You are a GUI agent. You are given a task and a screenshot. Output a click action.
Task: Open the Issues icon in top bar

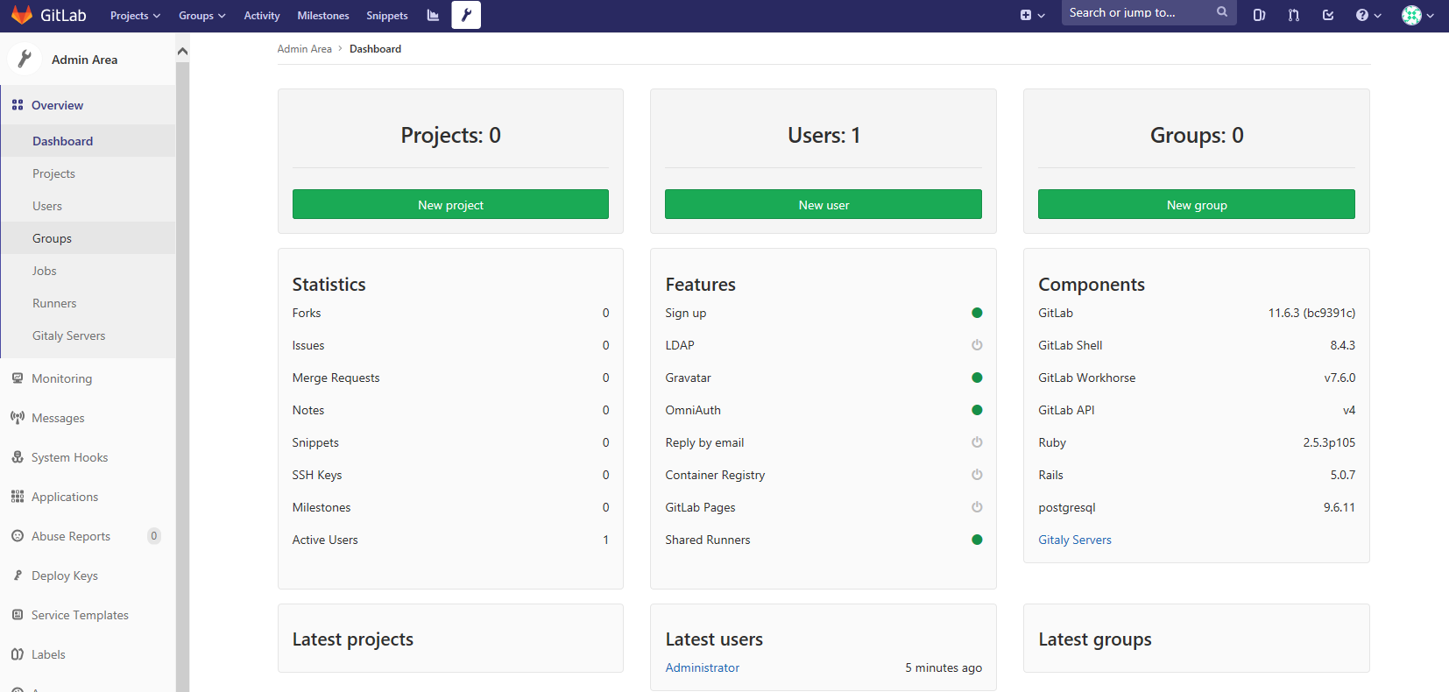coord(1259,15)
